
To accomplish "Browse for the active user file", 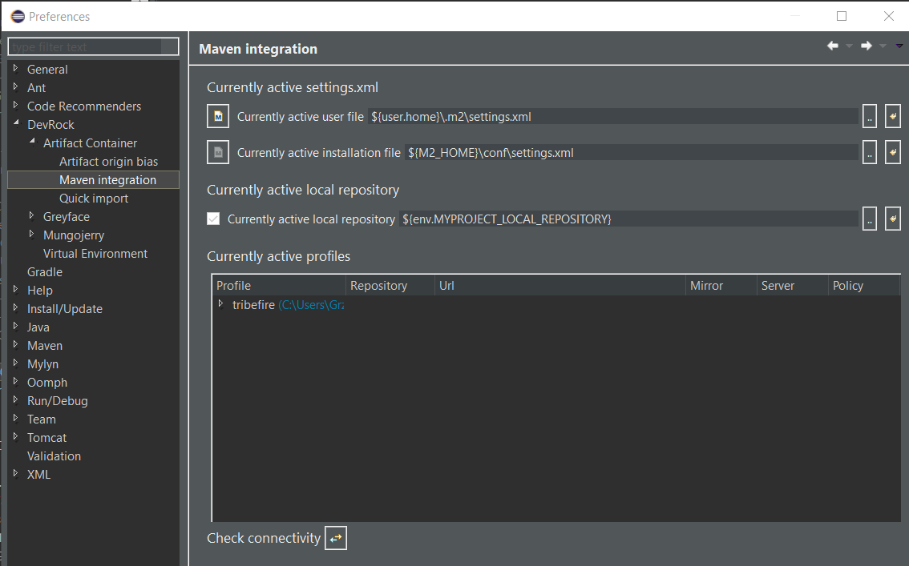I will tap(870, 117).
